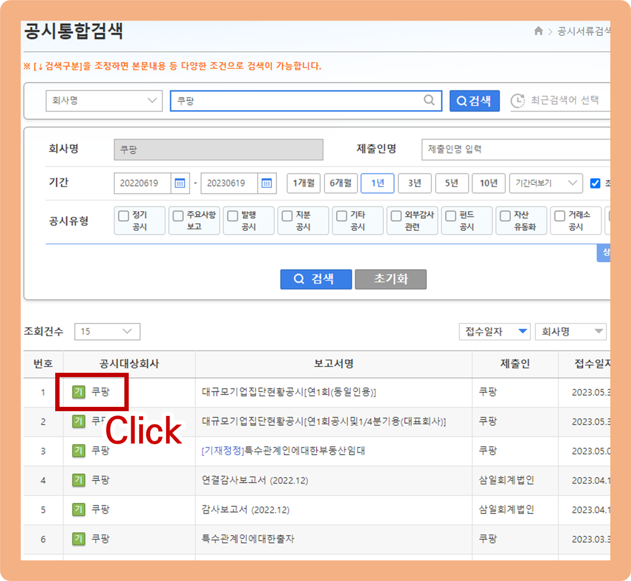The image size is (631, 581).
Task: Open the 조회건수 15 dropdown
Action: click(107, 332)
